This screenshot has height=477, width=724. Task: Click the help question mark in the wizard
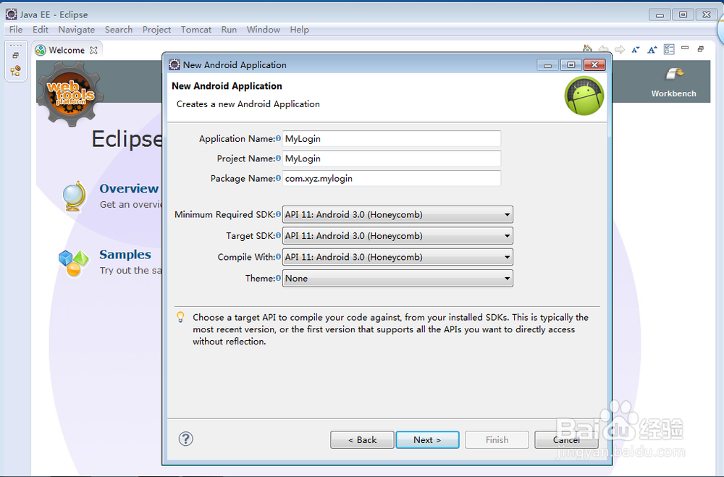tap(185, 439)
